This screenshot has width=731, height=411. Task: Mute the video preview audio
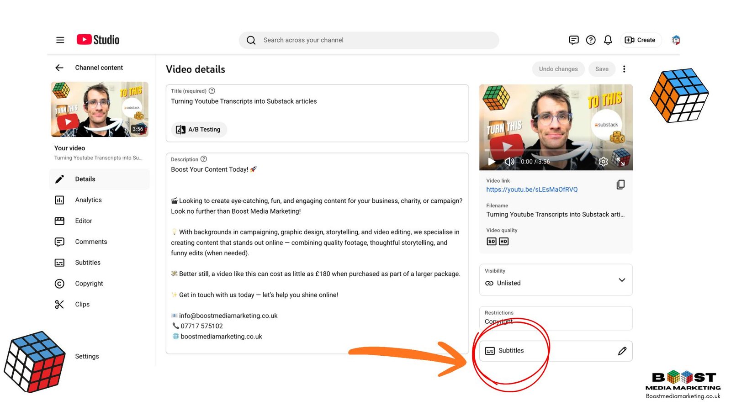pyautogui.click(x=509, y=162)
